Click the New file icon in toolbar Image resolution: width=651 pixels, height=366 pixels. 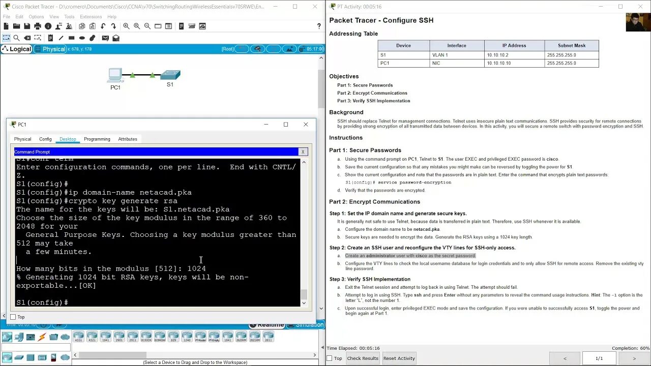6,26
